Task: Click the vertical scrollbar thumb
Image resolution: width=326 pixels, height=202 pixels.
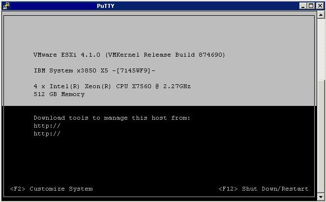Action: pyautogui.click(x=321, y=136)
